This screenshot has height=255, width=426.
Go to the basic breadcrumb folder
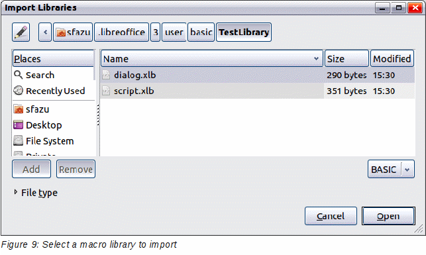click(201, 32)
